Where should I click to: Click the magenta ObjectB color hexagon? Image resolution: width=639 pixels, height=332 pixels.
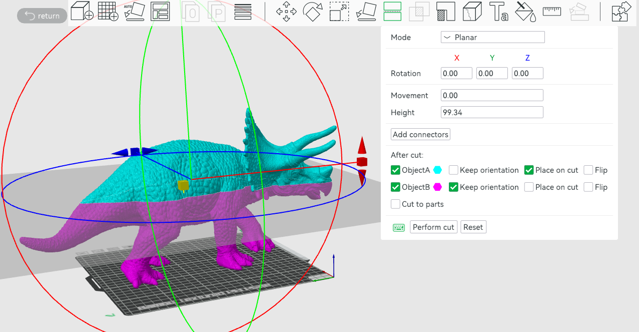click(438, 187)
